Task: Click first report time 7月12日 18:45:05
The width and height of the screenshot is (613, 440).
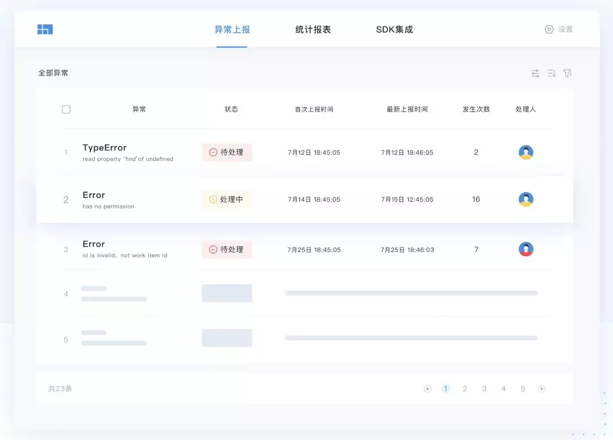Action: point(314,153)
